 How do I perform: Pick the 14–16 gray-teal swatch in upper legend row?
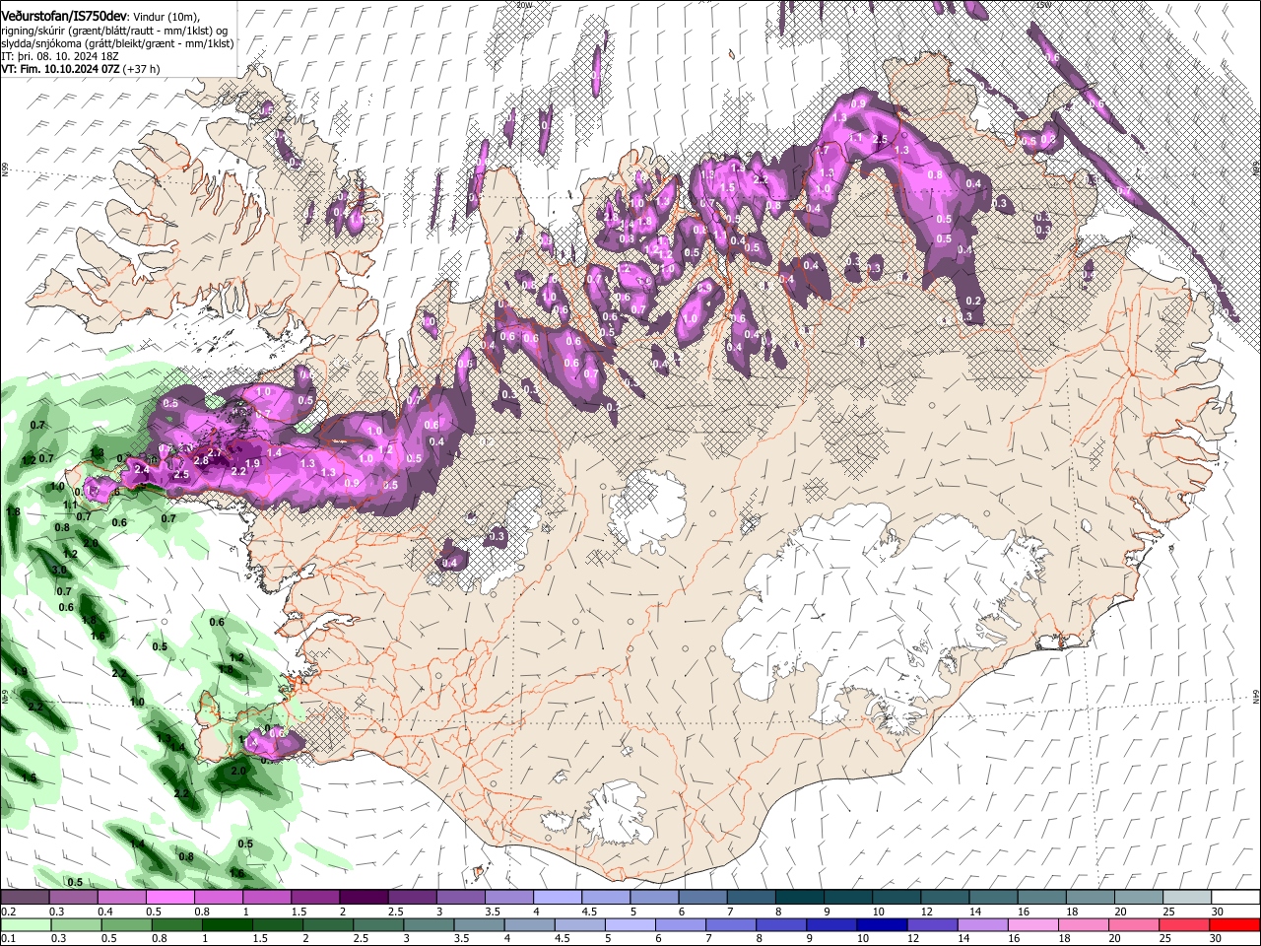coord(993,898)
